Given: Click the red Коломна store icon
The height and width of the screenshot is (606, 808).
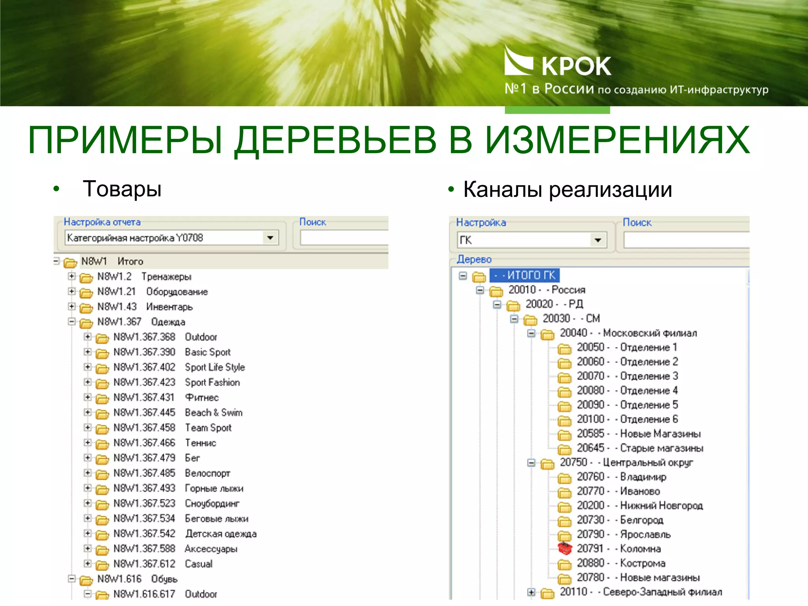Looking at the screenshot, I should tap(565, 548).
